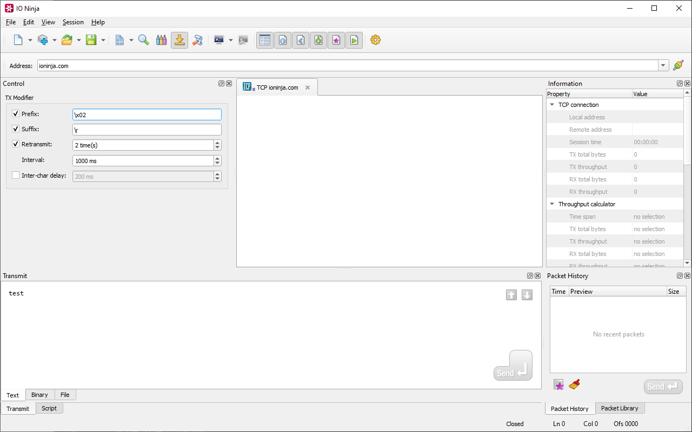Uncheck the Suffix checkbox
This screenshot has height=432, width=692.
point(16,129)
